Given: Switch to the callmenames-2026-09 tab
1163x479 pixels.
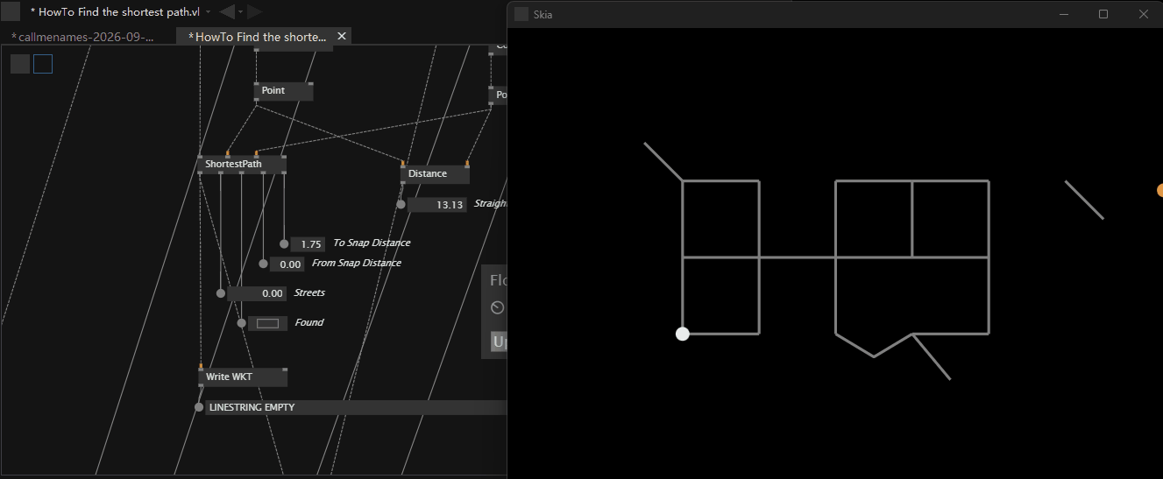Looking at the screenshot, I should [x=82, y=37].
